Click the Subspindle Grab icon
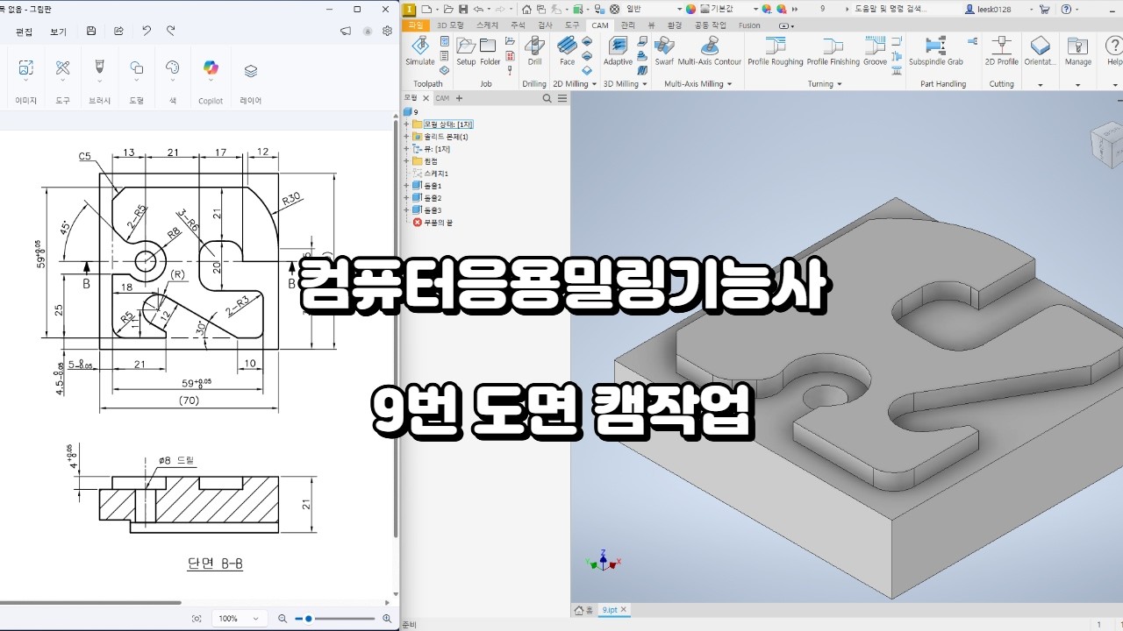Screen dimensions: 1123x631 [x=935, y=51]
